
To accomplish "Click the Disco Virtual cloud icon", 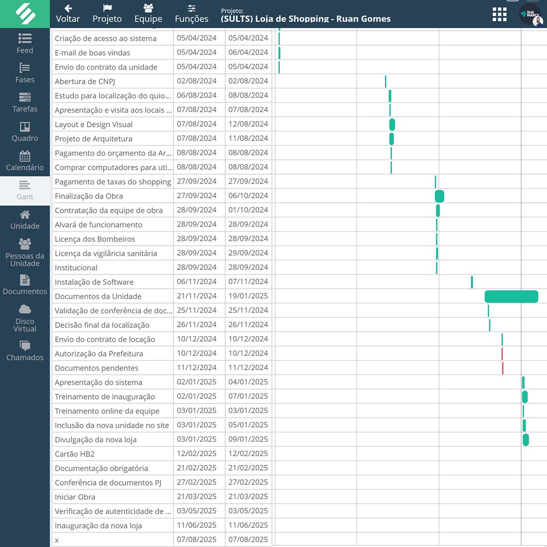I will pos(25,309).
